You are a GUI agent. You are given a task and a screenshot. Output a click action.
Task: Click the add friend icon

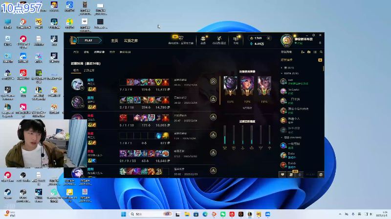[303, 52]
